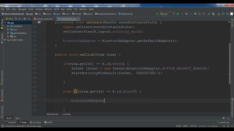Click the override gutter icon on line 14

pyautogui.click(x=39, y=22)
